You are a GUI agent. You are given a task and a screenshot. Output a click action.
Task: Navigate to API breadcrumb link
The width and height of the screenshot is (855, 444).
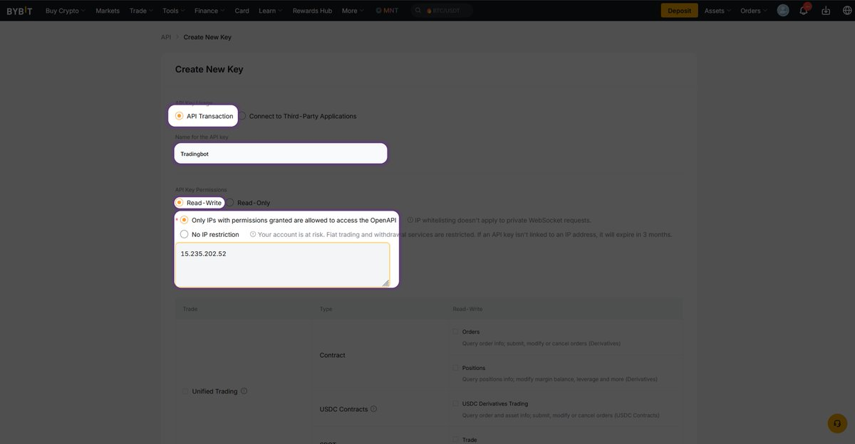pos(166,37)
